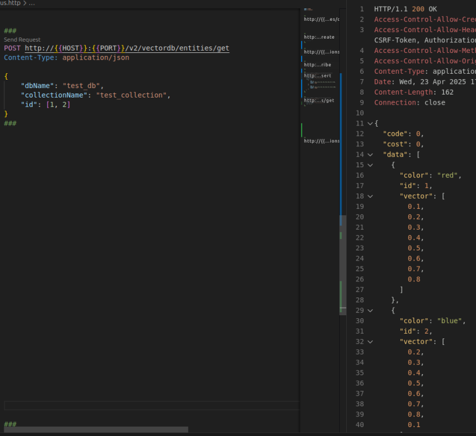Image resolution: width=476 pixels, height=436 pixels.
Task: Jump to the "reate" section in the minimap
Action: click(318, 37)
